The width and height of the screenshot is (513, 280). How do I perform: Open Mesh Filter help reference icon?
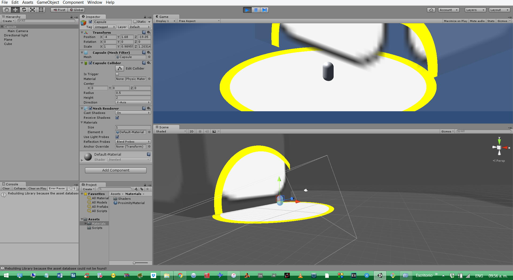pyautogui.click(x=144, y=52)
